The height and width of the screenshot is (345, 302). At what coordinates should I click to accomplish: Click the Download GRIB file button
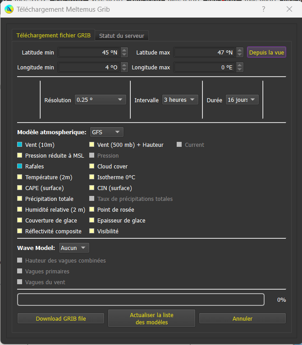[61, 318]
